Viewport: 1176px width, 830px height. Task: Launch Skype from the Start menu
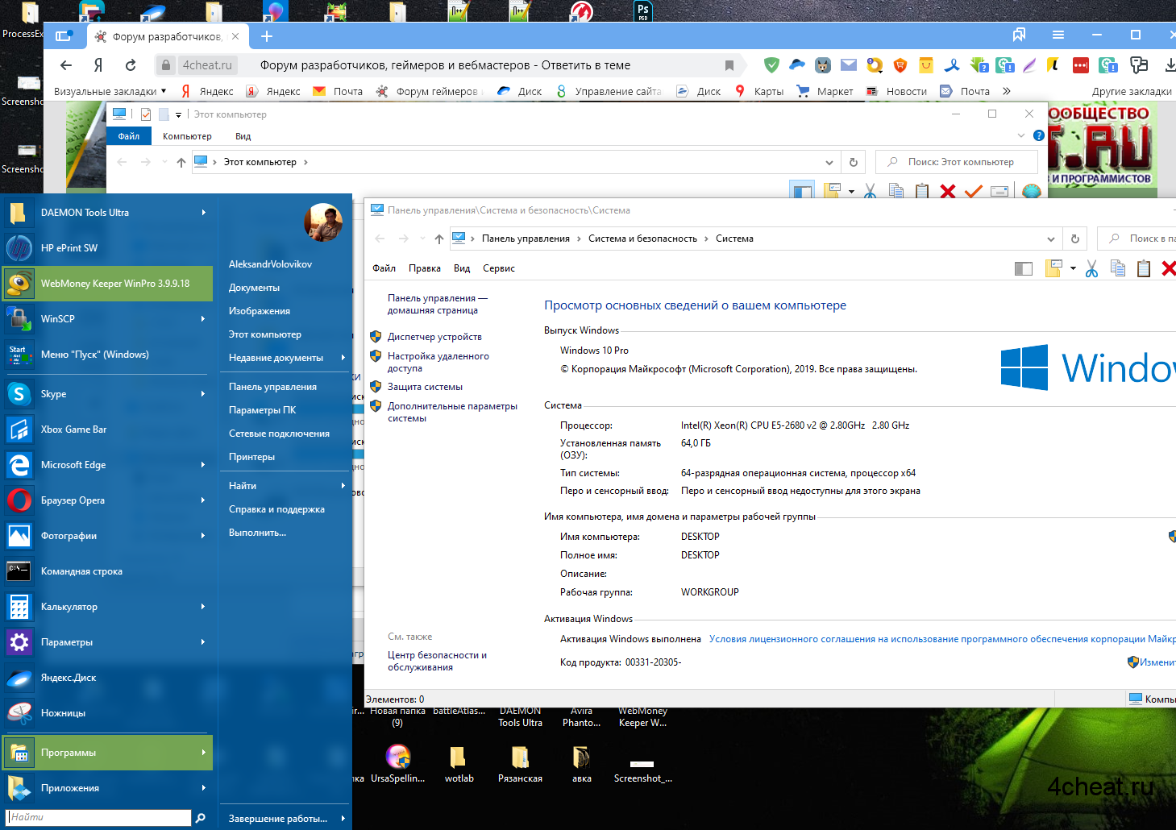107,394
